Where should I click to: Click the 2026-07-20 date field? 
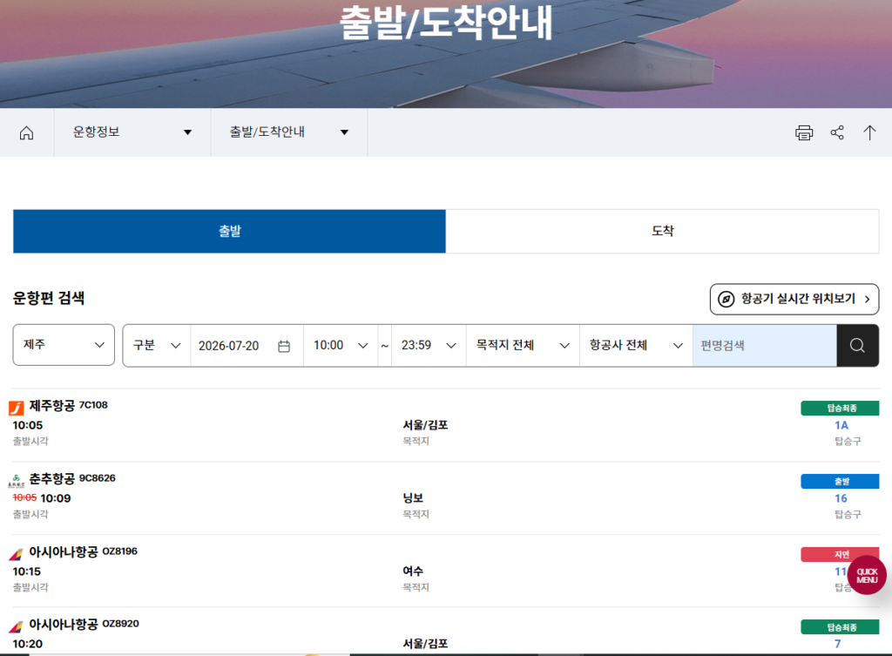(x=247, y=345)
